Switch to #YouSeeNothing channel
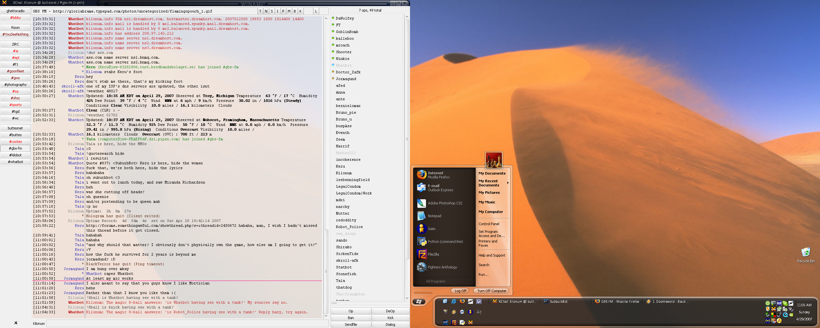The image size is (820, 328). pyautogui.click(x=15, y=34)
